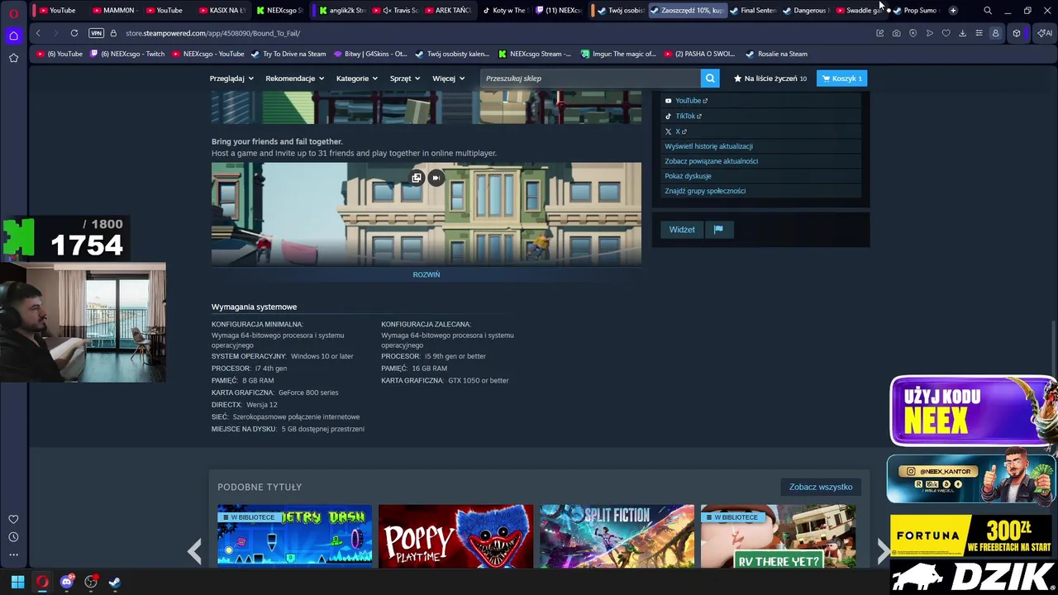Screen dimensions: 1058x595
Task: Switch to the KASIX NA browser tab
Action: point(222,11)
